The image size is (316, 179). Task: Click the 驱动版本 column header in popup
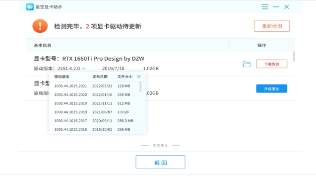pos(62,77)
